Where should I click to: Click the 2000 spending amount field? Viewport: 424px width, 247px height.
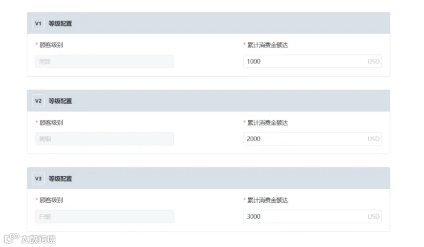point(312,139)
